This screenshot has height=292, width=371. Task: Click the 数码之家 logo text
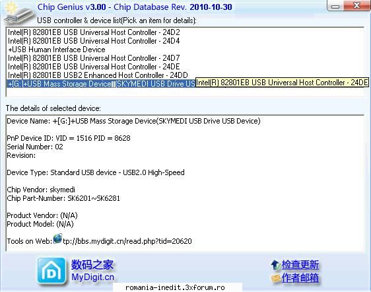(x=92, y=264)
